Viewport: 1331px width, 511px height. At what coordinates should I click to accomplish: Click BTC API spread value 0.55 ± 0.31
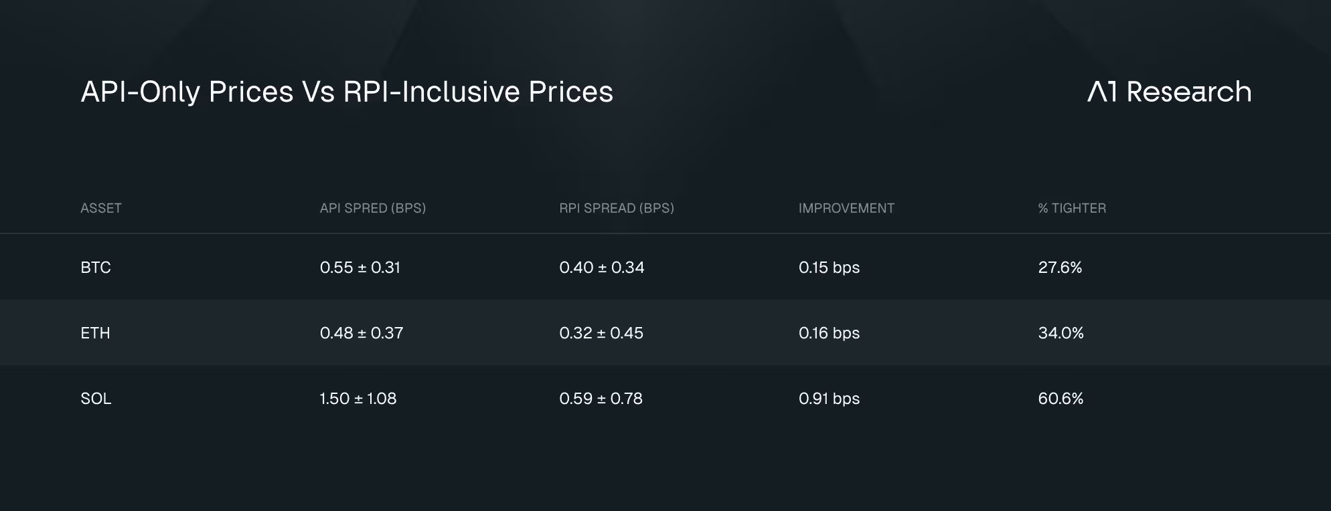point(360,268)
